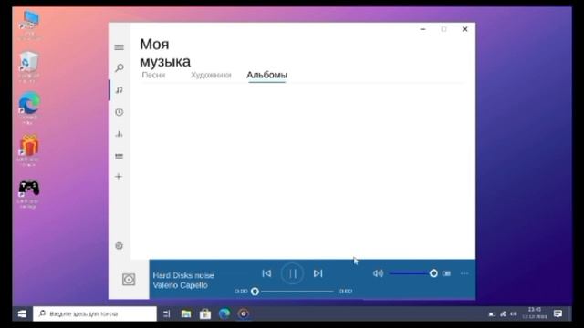The width and height of the screenshot is (584, 328).
Task: Switch to the Художники tab
Action: pos(211,75)
